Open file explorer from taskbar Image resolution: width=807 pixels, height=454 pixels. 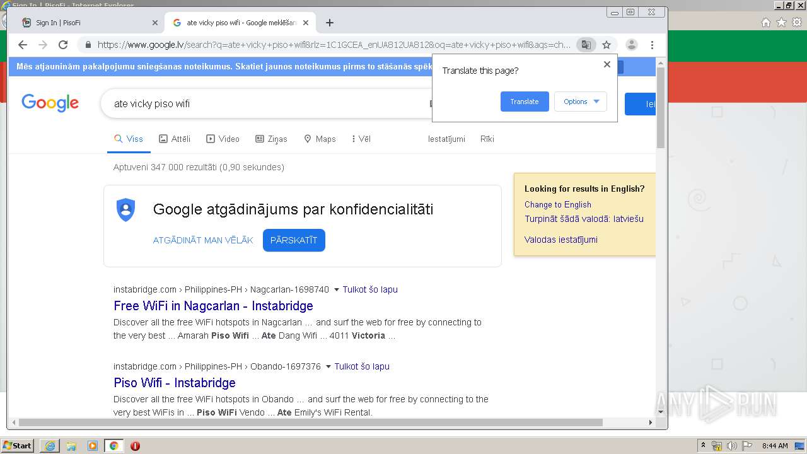coord(71,446)
